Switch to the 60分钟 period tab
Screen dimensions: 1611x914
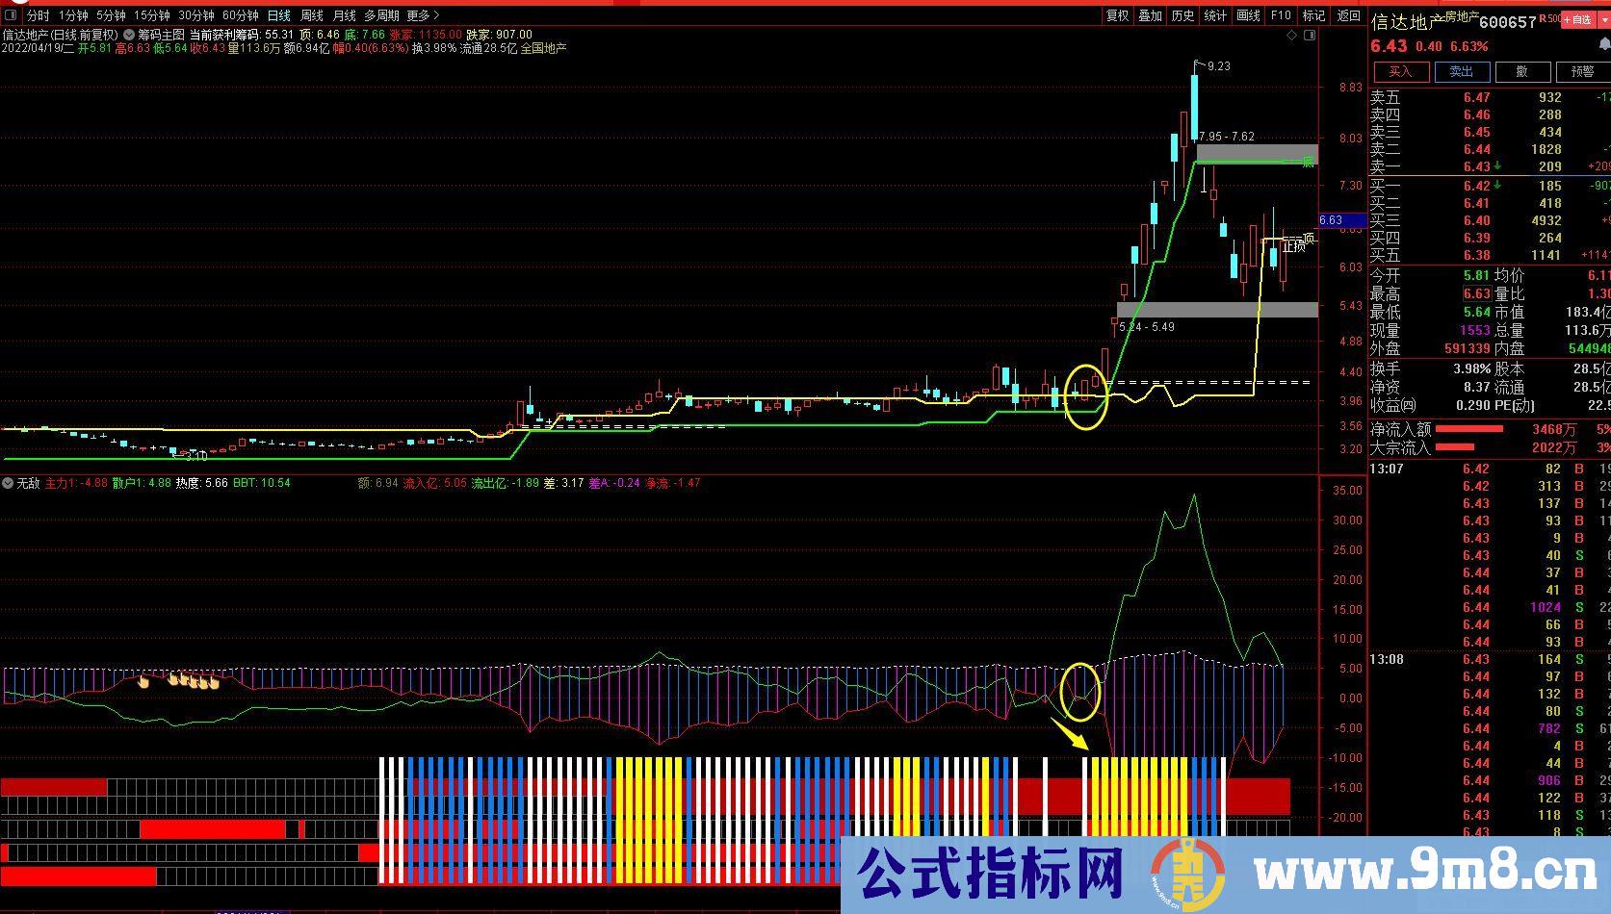[x=241, y=15]
